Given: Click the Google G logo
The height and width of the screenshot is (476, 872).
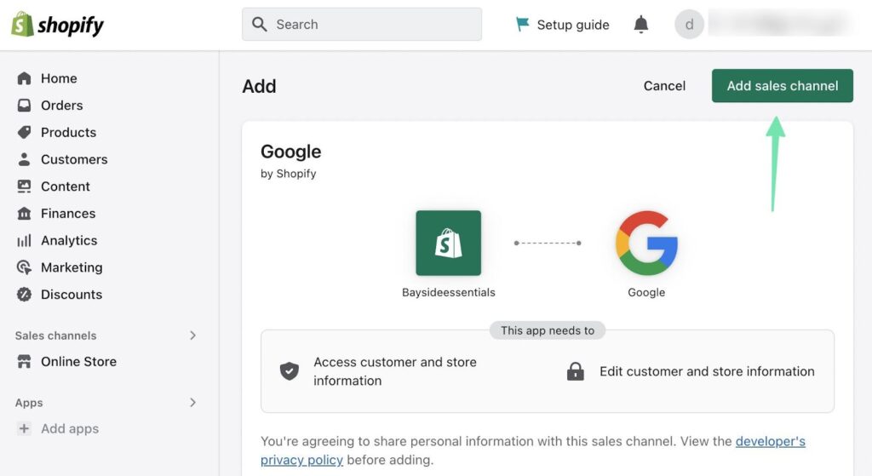Looking at the screenshot, I should (646, 244).
